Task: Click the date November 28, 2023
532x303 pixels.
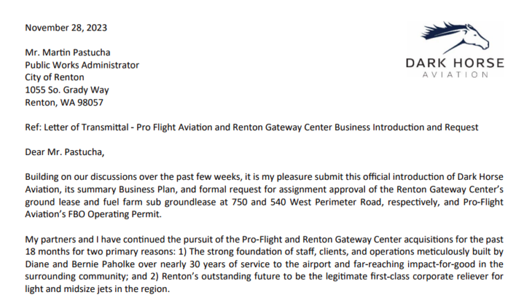Action: pyautogui.click(x=66, y=28)
